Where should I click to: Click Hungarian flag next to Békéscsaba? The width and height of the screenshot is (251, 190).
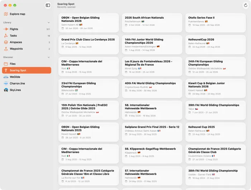point(76,90)
